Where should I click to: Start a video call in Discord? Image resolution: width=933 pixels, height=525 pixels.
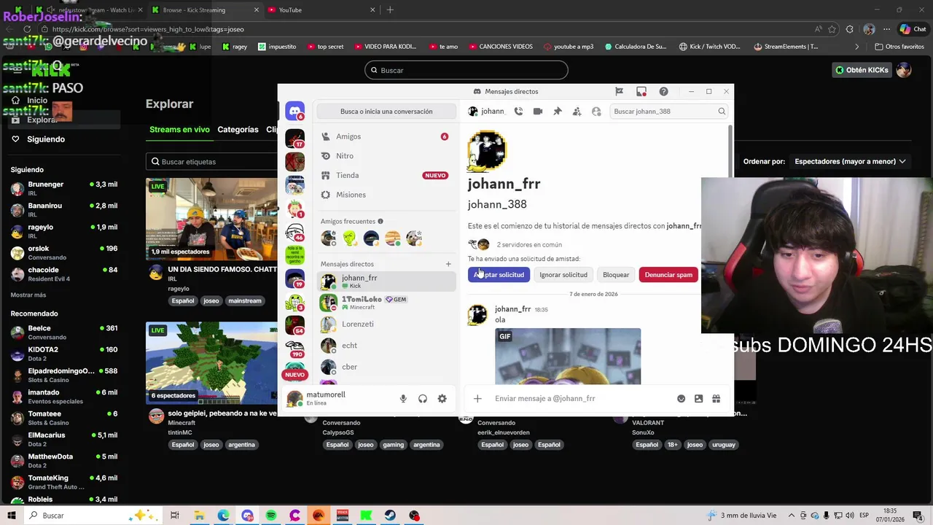click(538, 112)
